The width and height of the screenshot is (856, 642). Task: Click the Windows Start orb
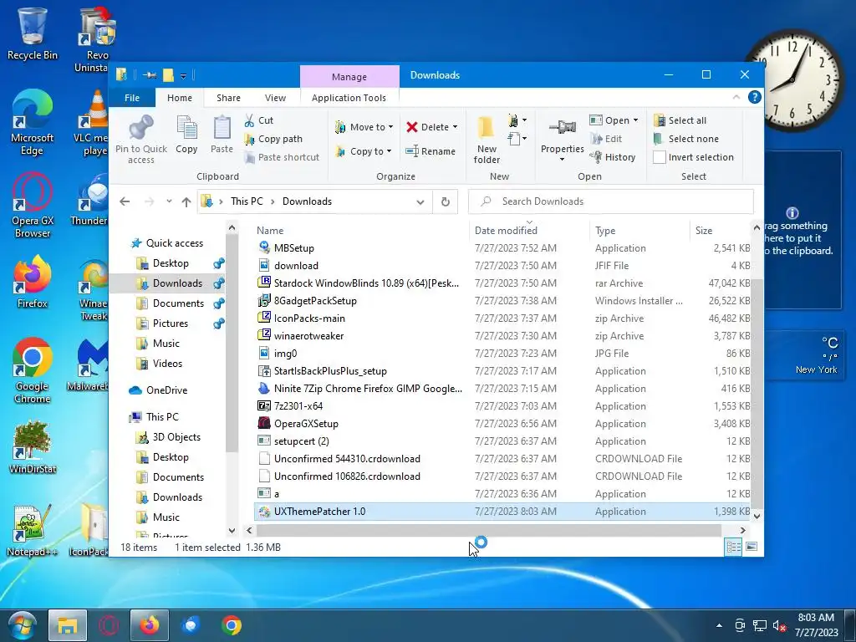pos(23,625)
